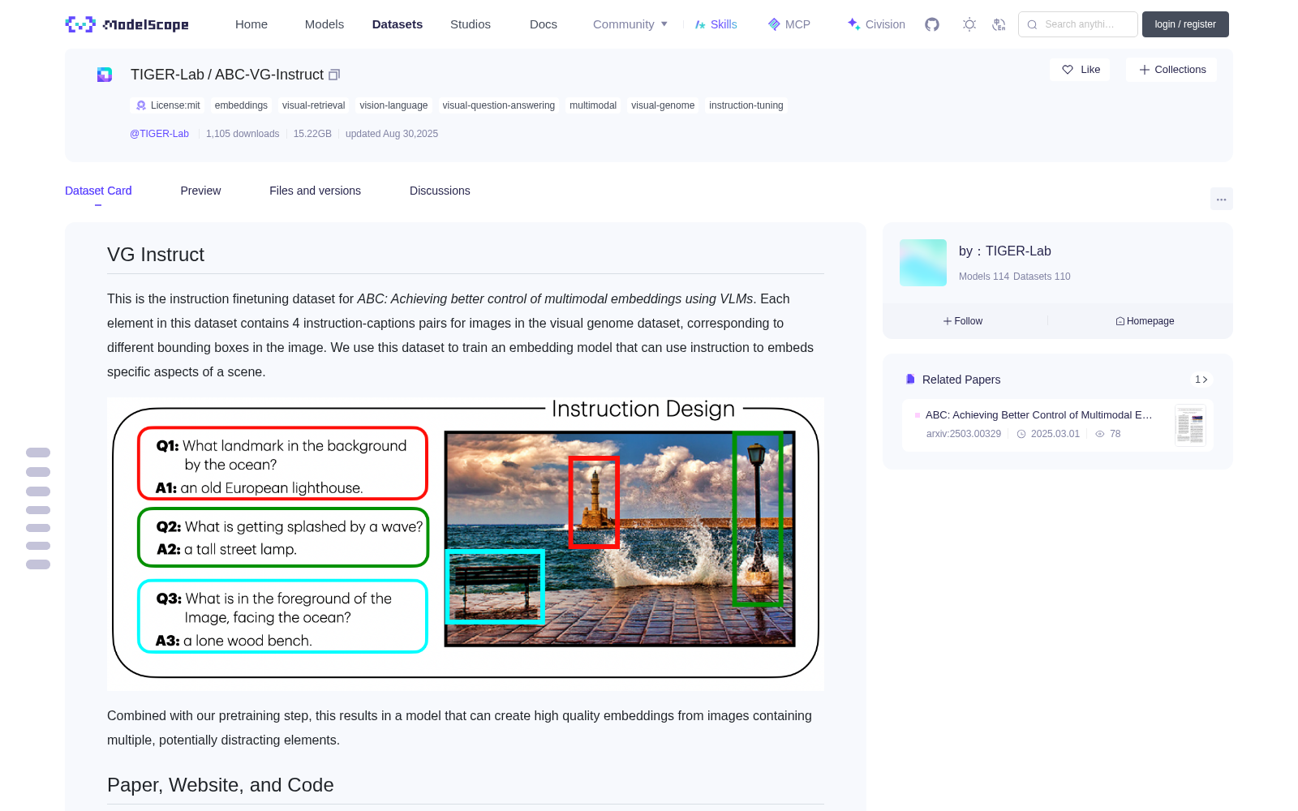Screen dimensions: 1298x811
Task: Toggle light/dark theme sun icon
Action: click(969, 24)
